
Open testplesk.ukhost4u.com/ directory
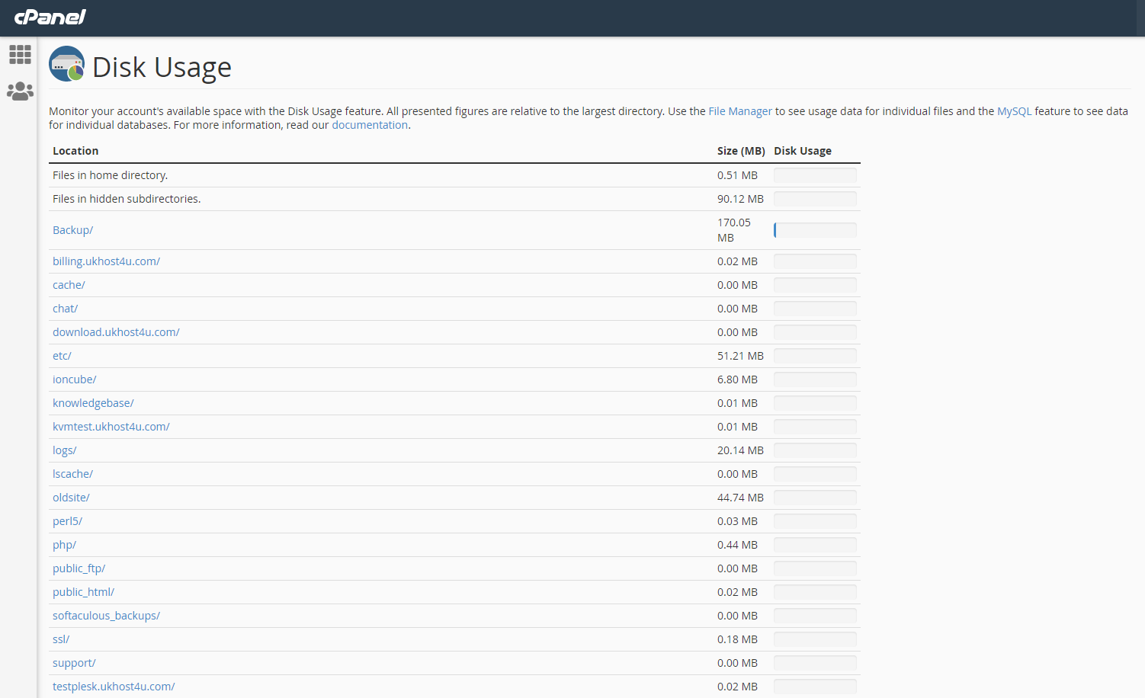point(114,687)
